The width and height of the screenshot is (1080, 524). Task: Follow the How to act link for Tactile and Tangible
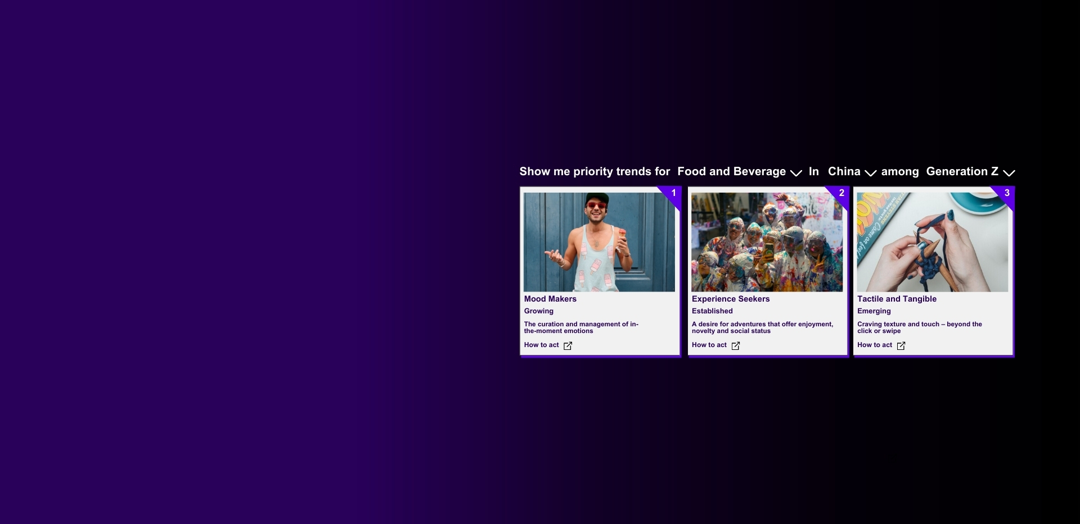tap(874, 345)
